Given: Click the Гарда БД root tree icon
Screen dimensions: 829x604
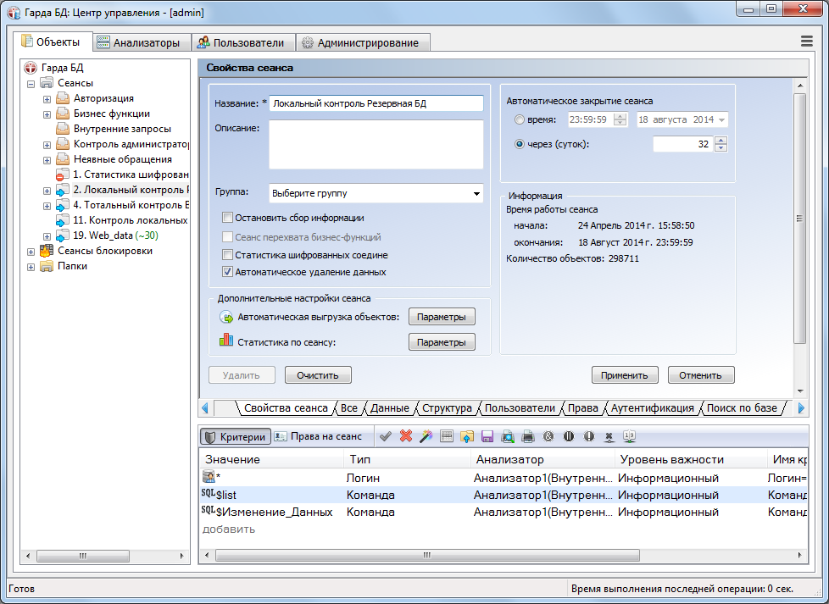Looking at the screenshot, I should (31, 68).
